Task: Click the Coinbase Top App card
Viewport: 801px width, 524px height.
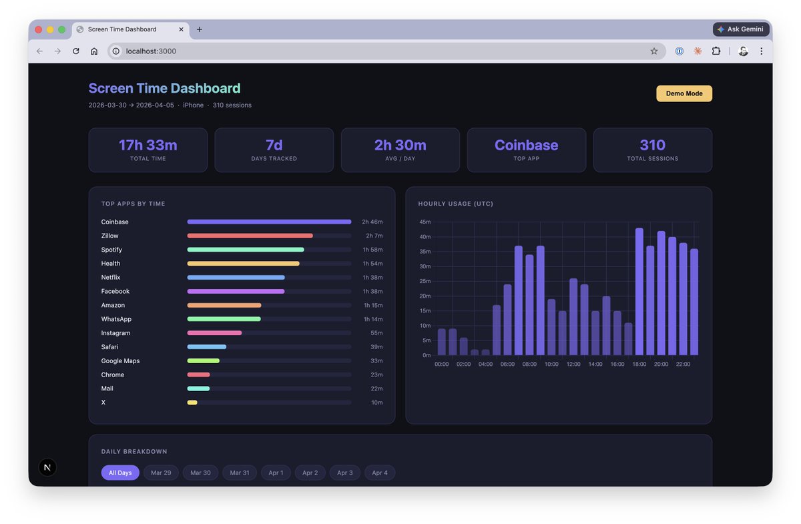Action: pyautogui.click(x=527, y=150)
